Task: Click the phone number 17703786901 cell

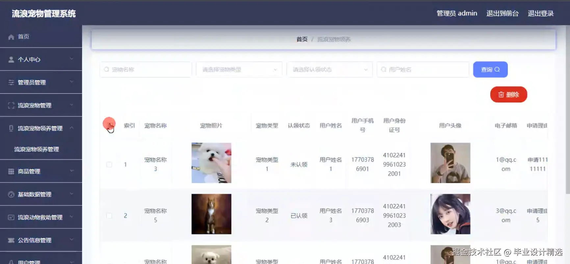Action: (x=362, y=164)
